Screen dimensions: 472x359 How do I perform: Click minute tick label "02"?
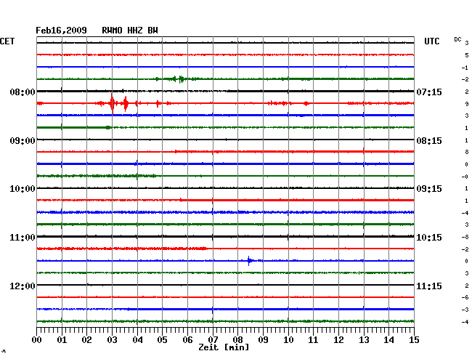coord(86,340)
